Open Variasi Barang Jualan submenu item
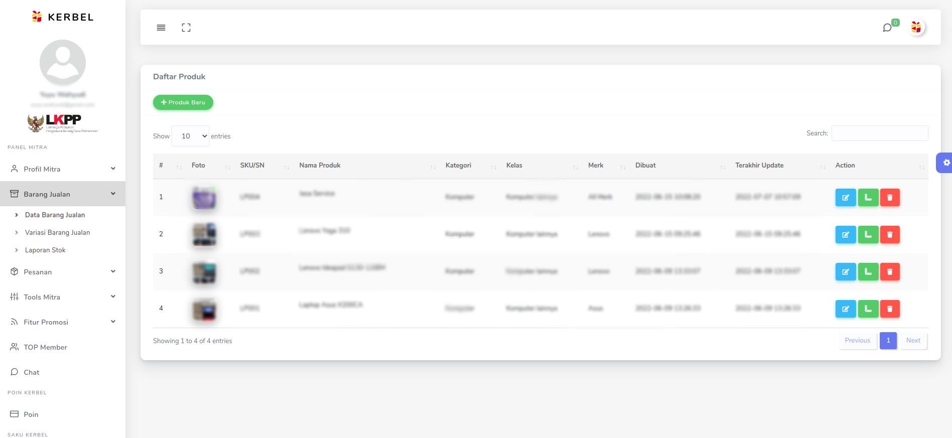The image size is (952, 438). click(57, 232)
